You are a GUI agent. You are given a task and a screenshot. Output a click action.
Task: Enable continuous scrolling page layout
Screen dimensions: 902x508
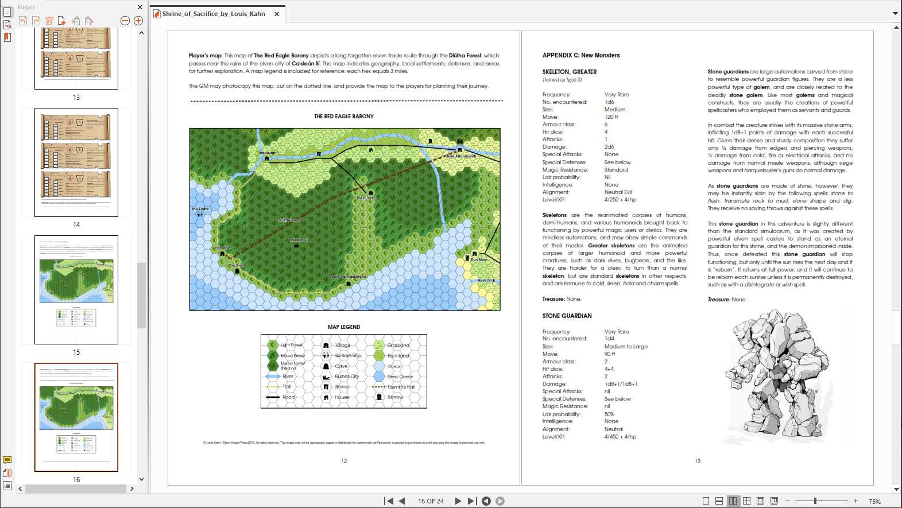[719, 501]
